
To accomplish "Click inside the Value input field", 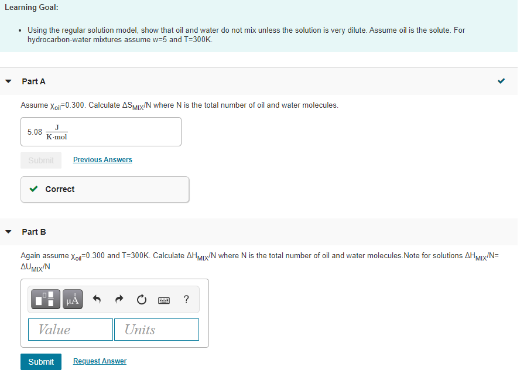I will [x=70, y=329].
